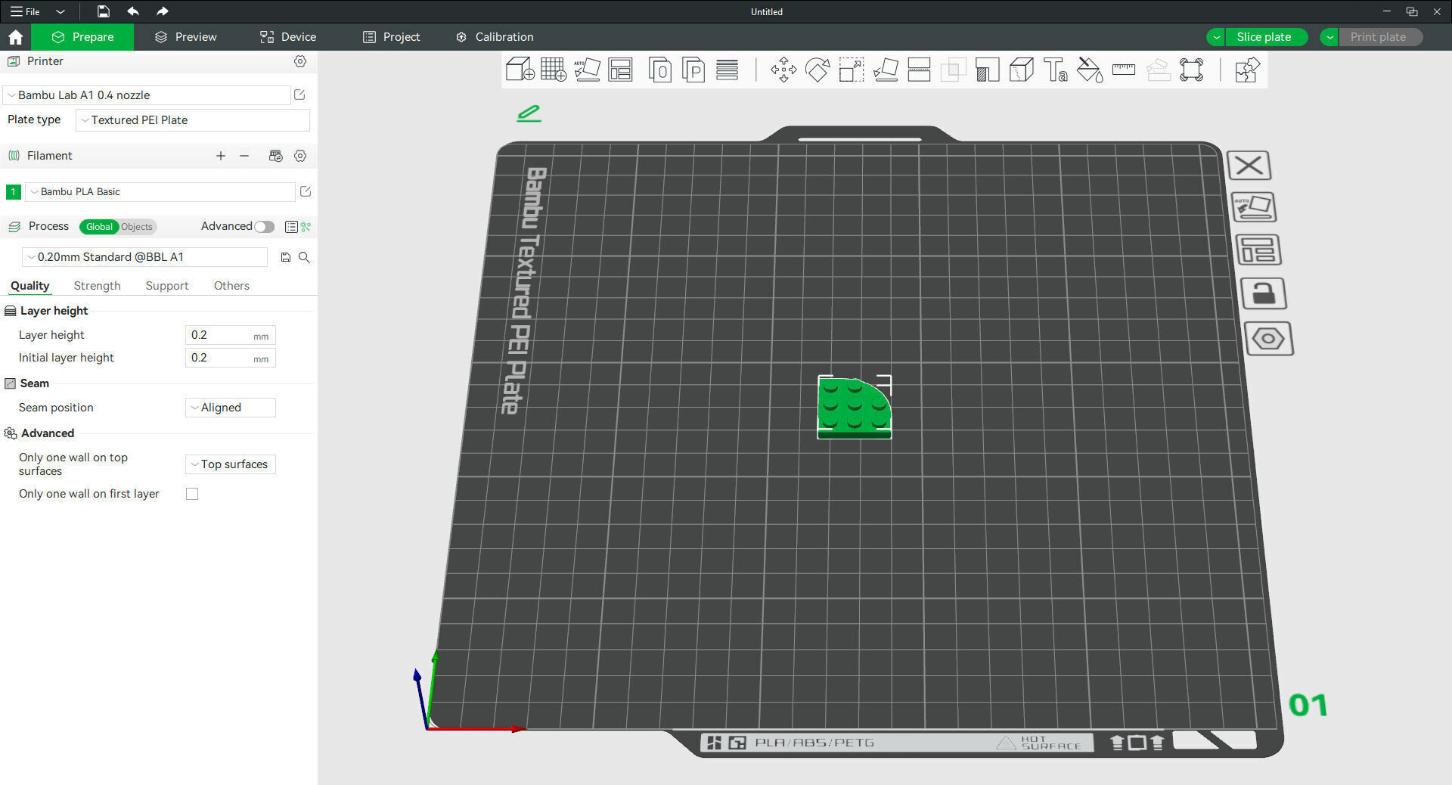Open plate 01 settings hexagon icon
1452x785 pixels.
pos(1268,338)
